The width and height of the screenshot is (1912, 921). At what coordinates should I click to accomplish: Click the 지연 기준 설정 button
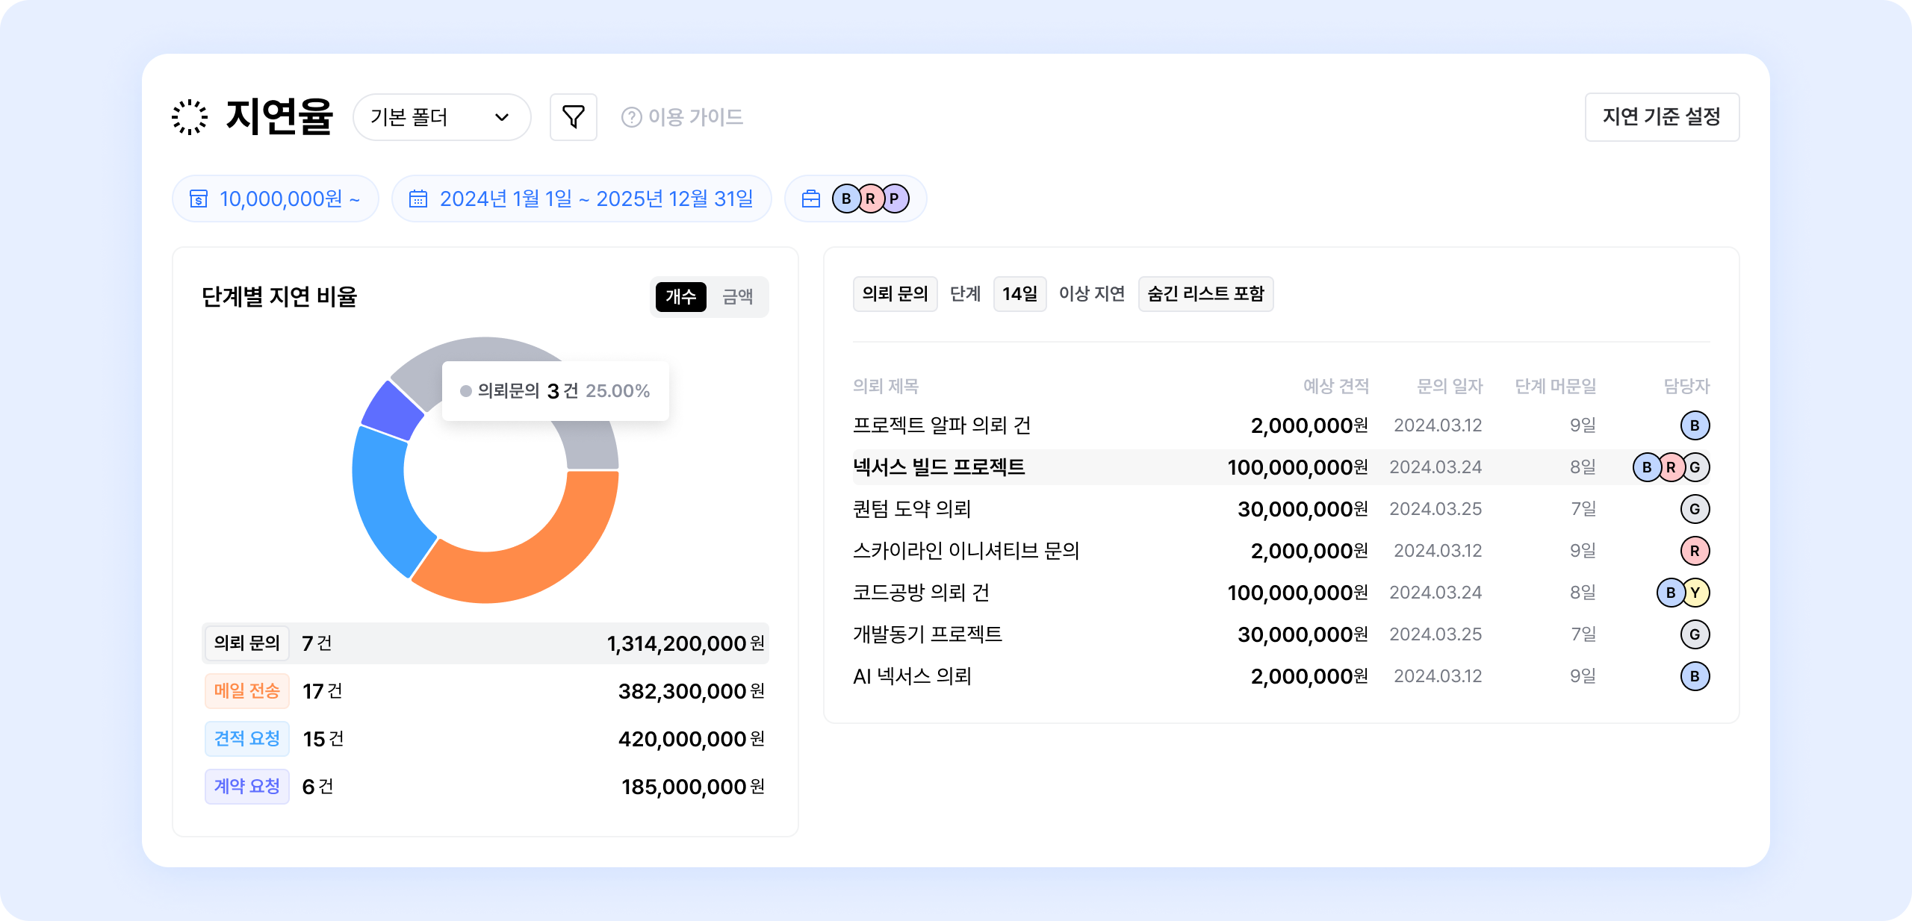pos(1662,117)
